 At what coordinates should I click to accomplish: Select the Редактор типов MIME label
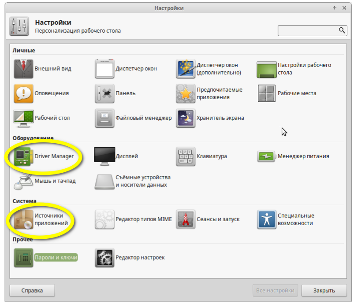144,219
